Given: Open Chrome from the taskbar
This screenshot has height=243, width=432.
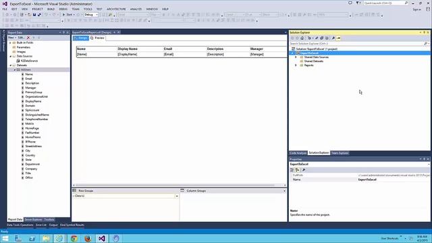Looking at the screenshot, I should pos(74,238).
